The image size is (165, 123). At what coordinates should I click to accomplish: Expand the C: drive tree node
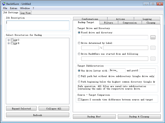pos(9,40)
